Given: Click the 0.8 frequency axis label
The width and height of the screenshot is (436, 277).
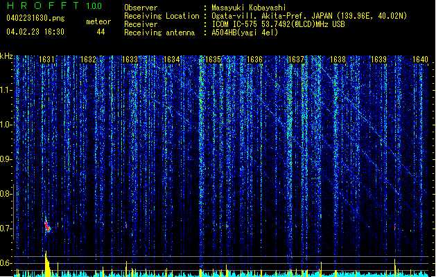Looking at the screenshot, I should [6, 194].
